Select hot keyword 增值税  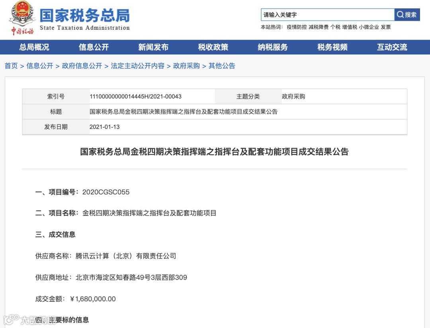coord(350,27)
